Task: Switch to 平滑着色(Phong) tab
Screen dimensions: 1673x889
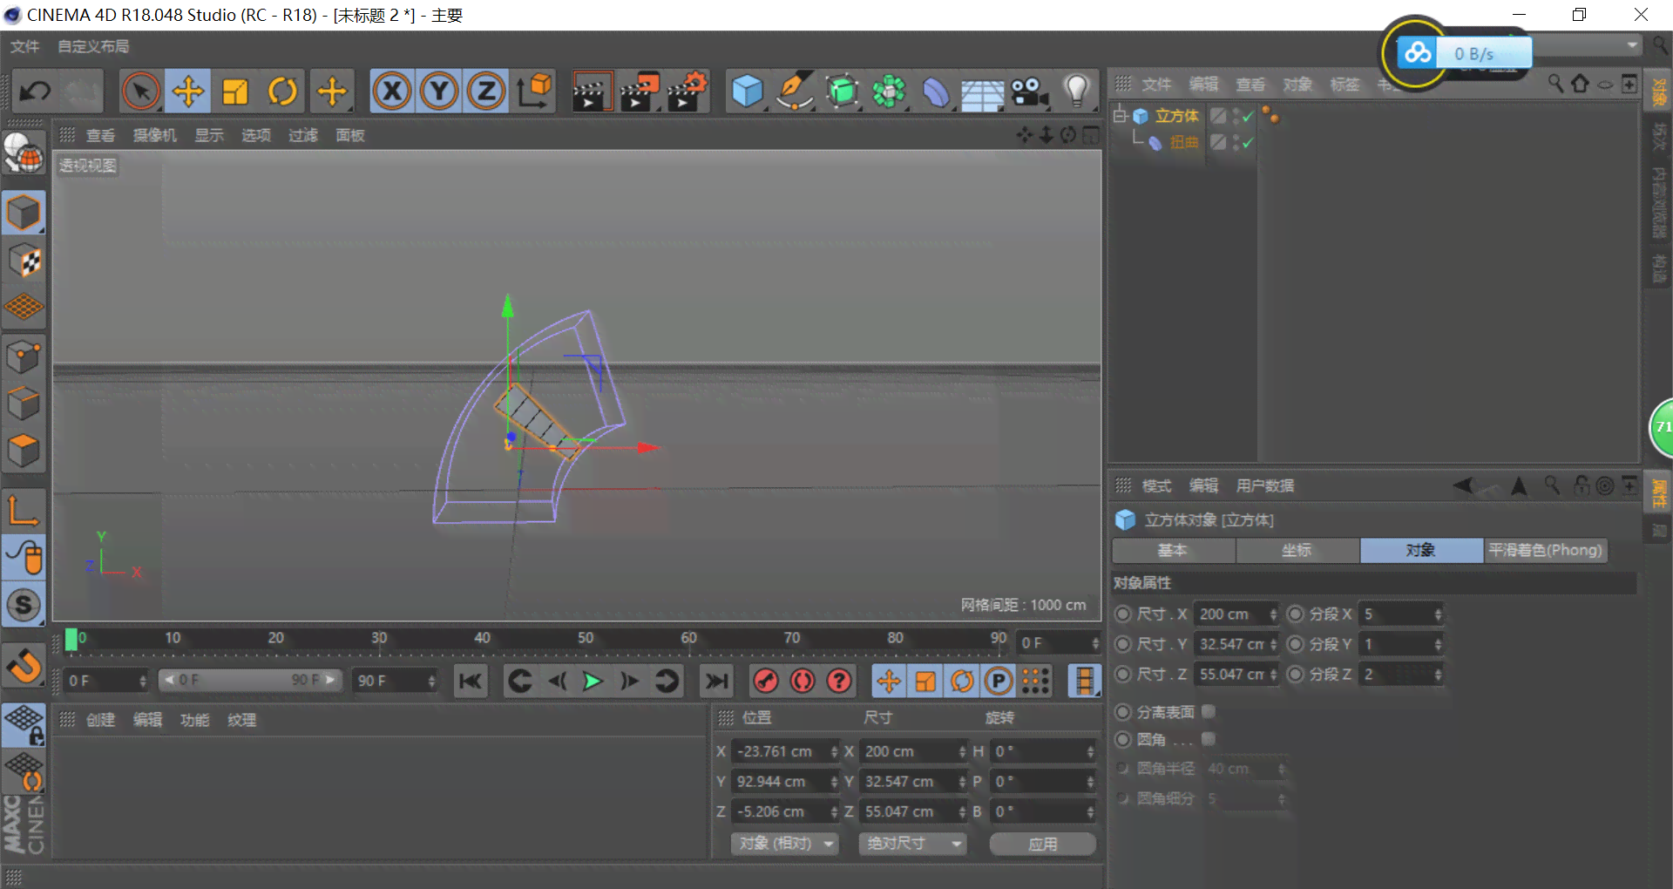Action: 1545,550
